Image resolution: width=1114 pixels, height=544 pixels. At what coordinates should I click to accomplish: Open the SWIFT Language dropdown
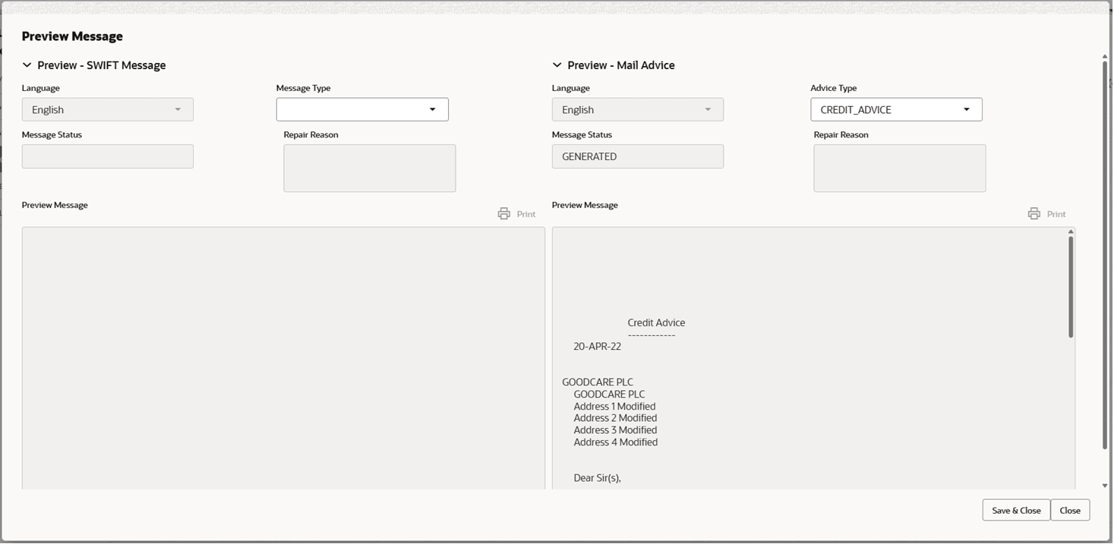108,109
